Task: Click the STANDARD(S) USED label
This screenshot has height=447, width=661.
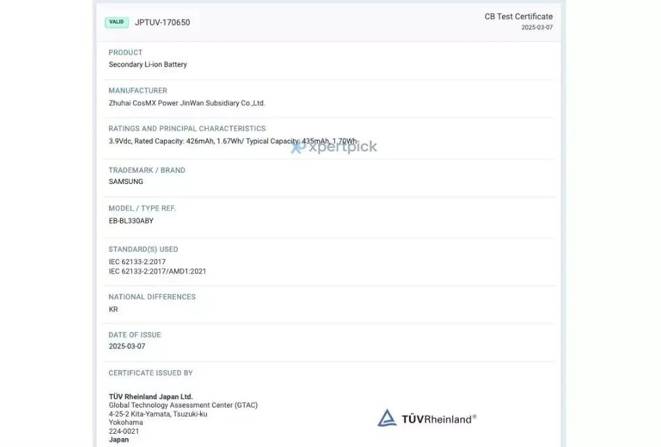Action: [143, 249]
